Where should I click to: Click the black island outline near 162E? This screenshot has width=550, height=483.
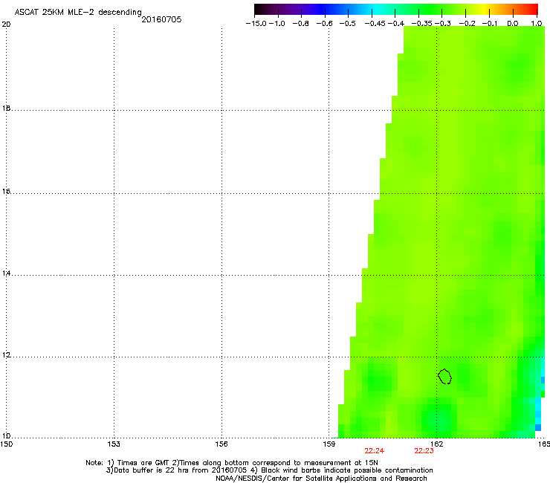coord(444,376)
